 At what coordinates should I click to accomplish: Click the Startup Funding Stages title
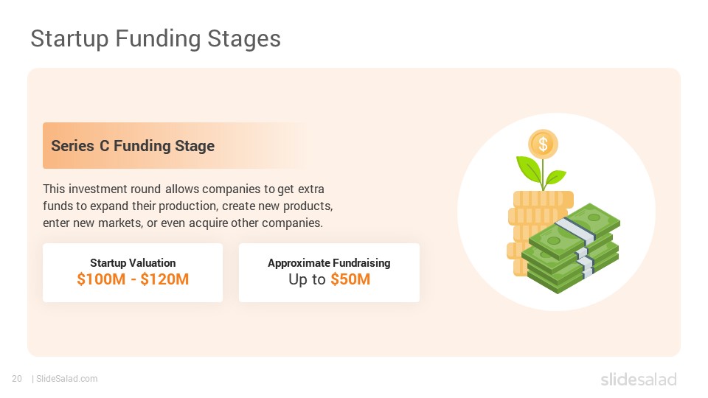tap(156, 39)
